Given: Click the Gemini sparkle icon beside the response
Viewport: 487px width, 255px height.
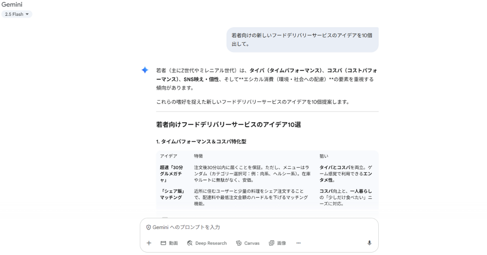Looking at the screenshot, I should pos(144,70).
